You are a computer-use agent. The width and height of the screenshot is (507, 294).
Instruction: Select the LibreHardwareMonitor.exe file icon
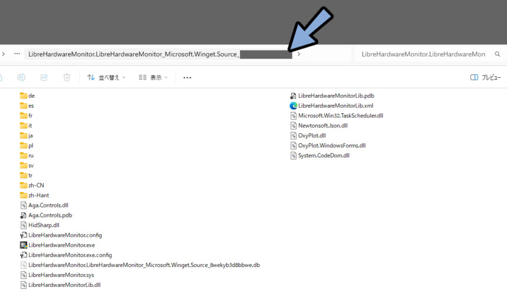coord(23,245)
